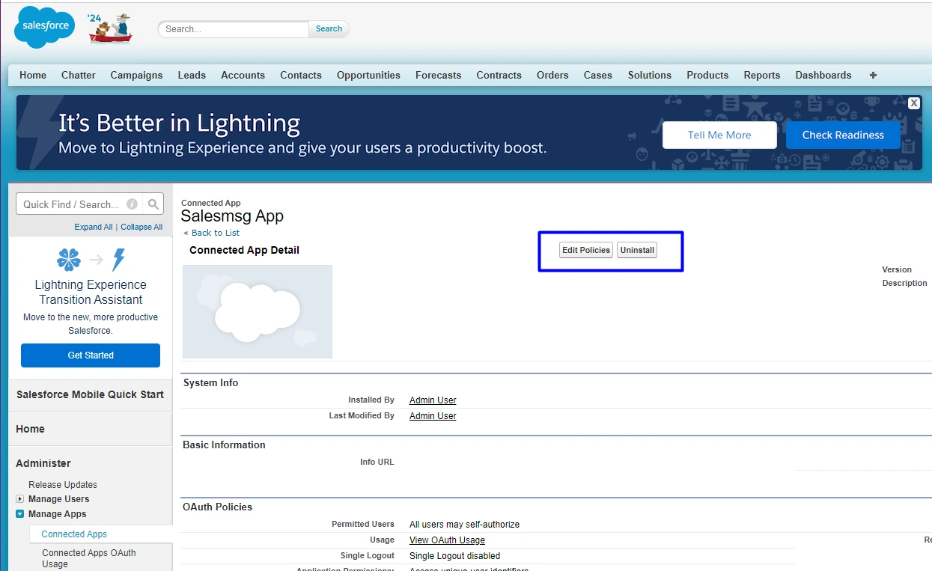The height and width of the screenshot is (571, 932).
Task: Focus the top Search input field
Action: (234, 28)
